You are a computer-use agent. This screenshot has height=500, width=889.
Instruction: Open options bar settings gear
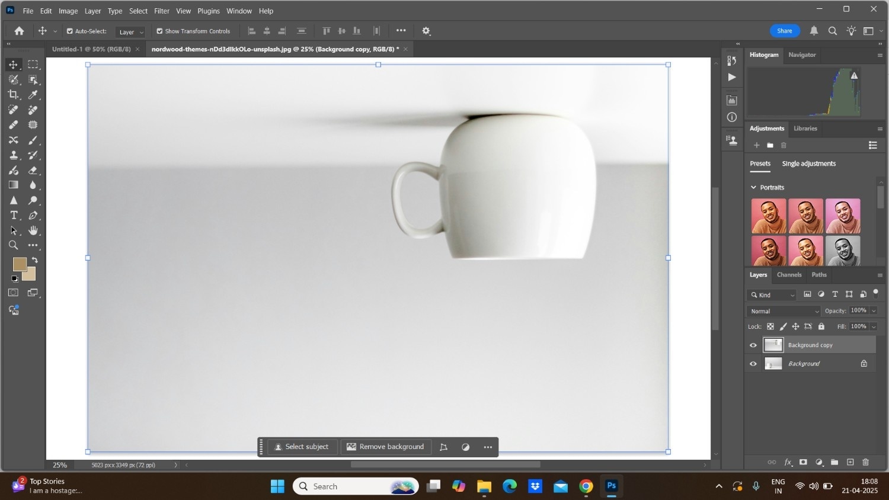pos(426,31)
